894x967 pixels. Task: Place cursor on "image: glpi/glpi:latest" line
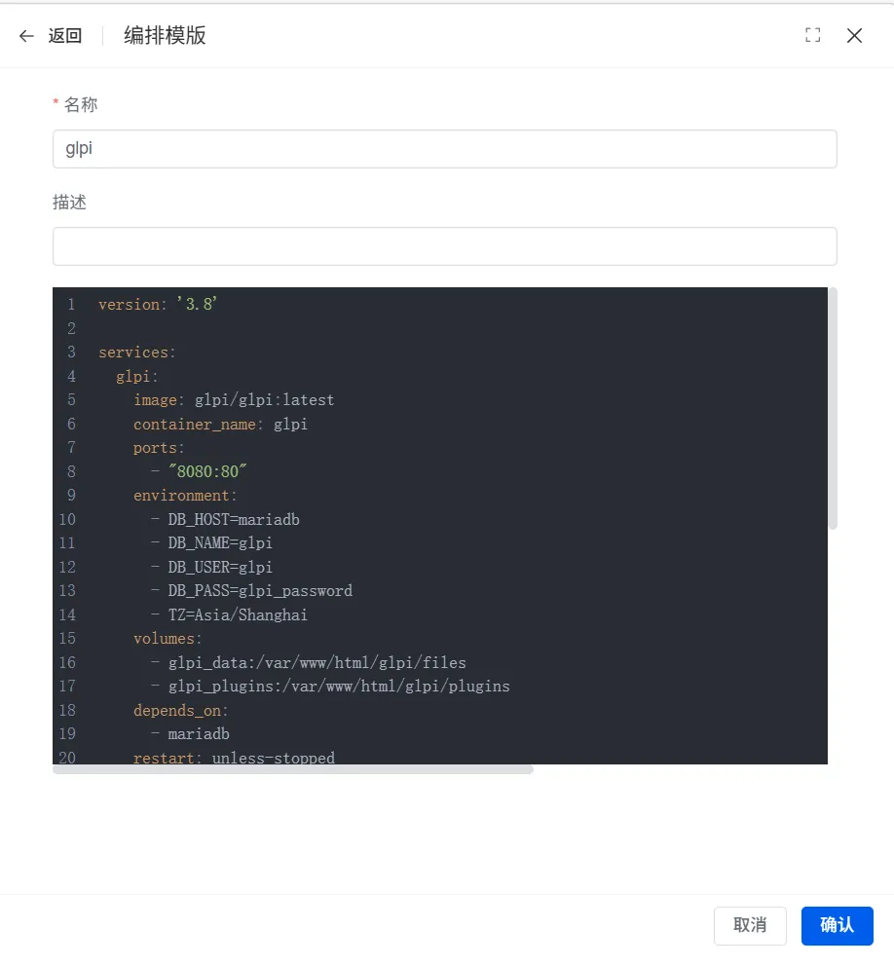(x=234, y=400)
